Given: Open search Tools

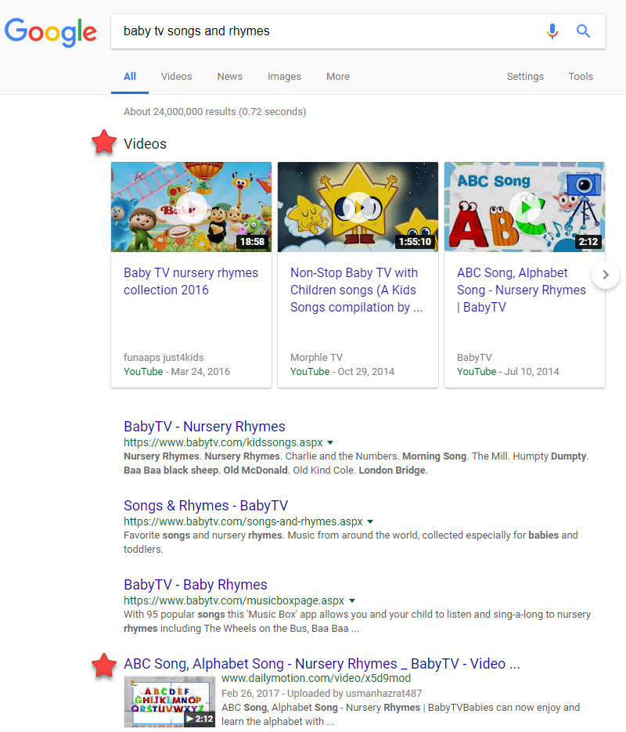Looking at the screenshot, I should 581,77.
